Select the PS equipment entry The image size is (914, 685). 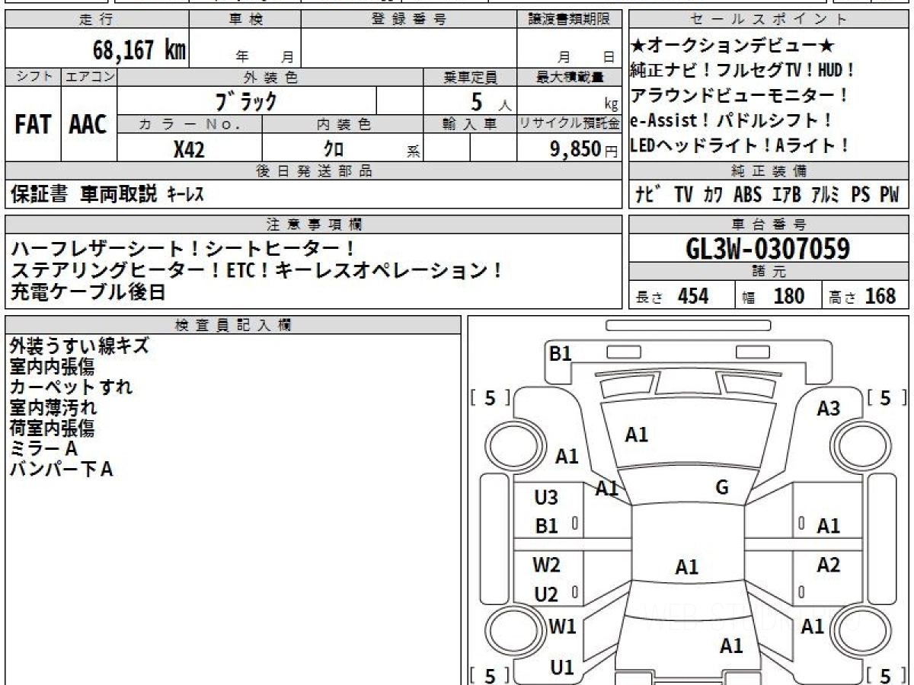861,195
